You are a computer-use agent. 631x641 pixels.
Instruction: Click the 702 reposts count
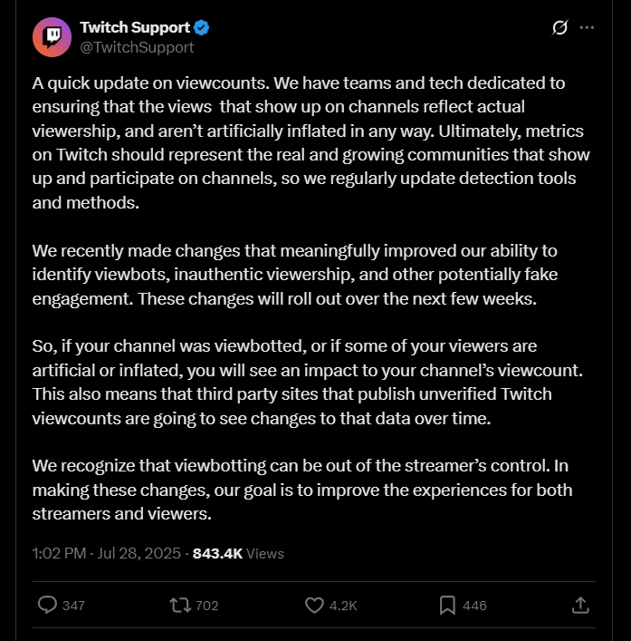pyautogui.click(x=207, y=606)
